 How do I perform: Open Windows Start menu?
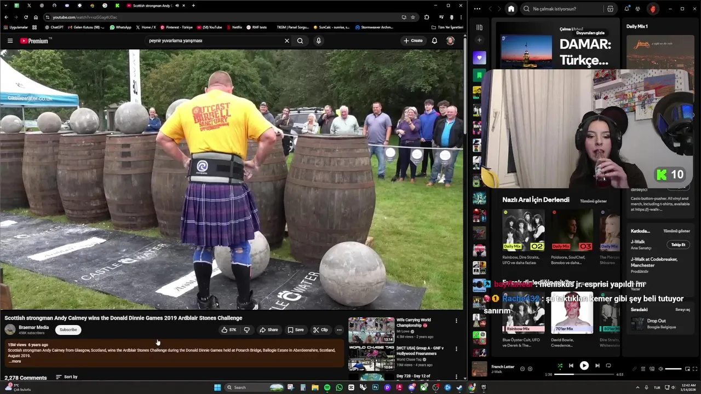click(217, 387)
